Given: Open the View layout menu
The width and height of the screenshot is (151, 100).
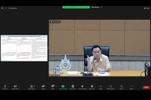Looking at the screenshot, I should pyautogui.click(x=146, y=8).
